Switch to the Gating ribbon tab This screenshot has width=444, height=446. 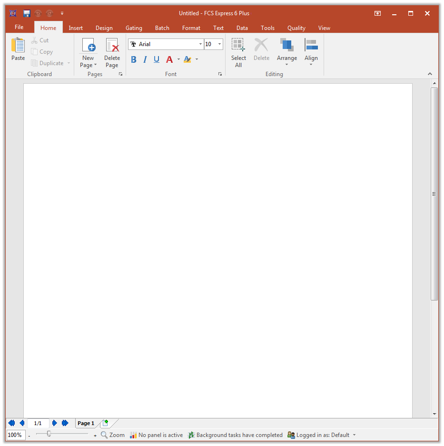tap(134, 28)
